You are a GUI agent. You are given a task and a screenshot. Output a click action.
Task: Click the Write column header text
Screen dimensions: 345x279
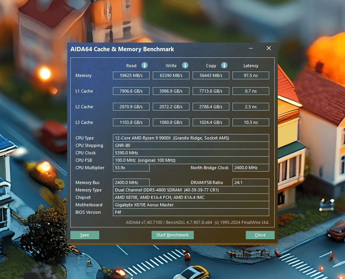point(171,66)
